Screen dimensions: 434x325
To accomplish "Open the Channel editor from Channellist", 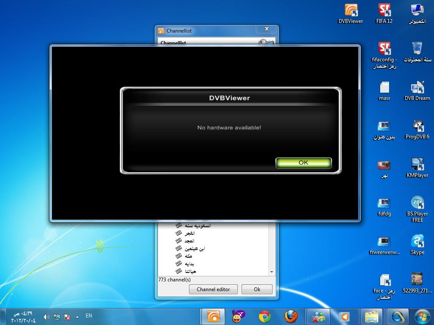I will (213, 289).
